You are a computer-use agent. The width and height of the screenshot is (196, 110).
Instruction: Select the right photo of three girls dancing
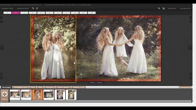[x=119, y=48]
